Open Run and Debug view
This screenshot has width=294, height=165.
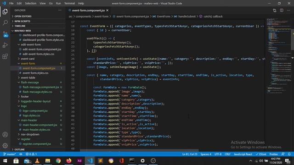[5, 45]
